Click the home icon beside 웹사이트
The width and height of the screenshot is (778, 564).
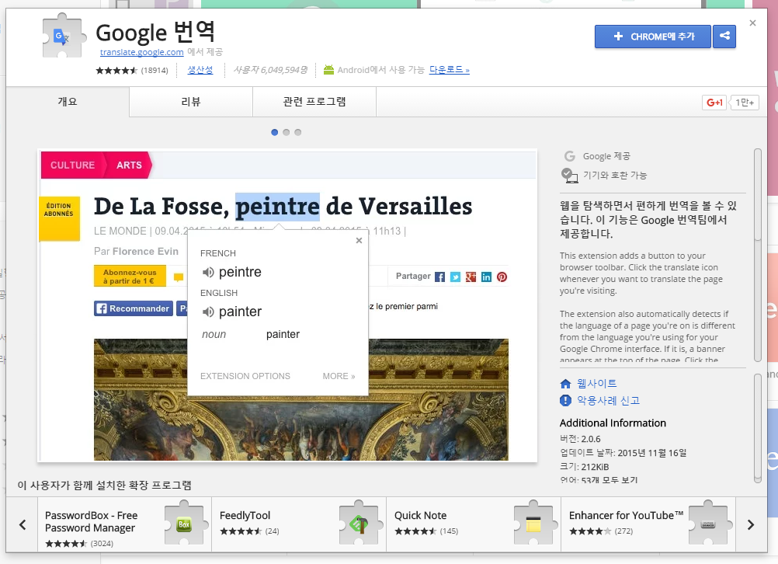[x=565, y=384]
